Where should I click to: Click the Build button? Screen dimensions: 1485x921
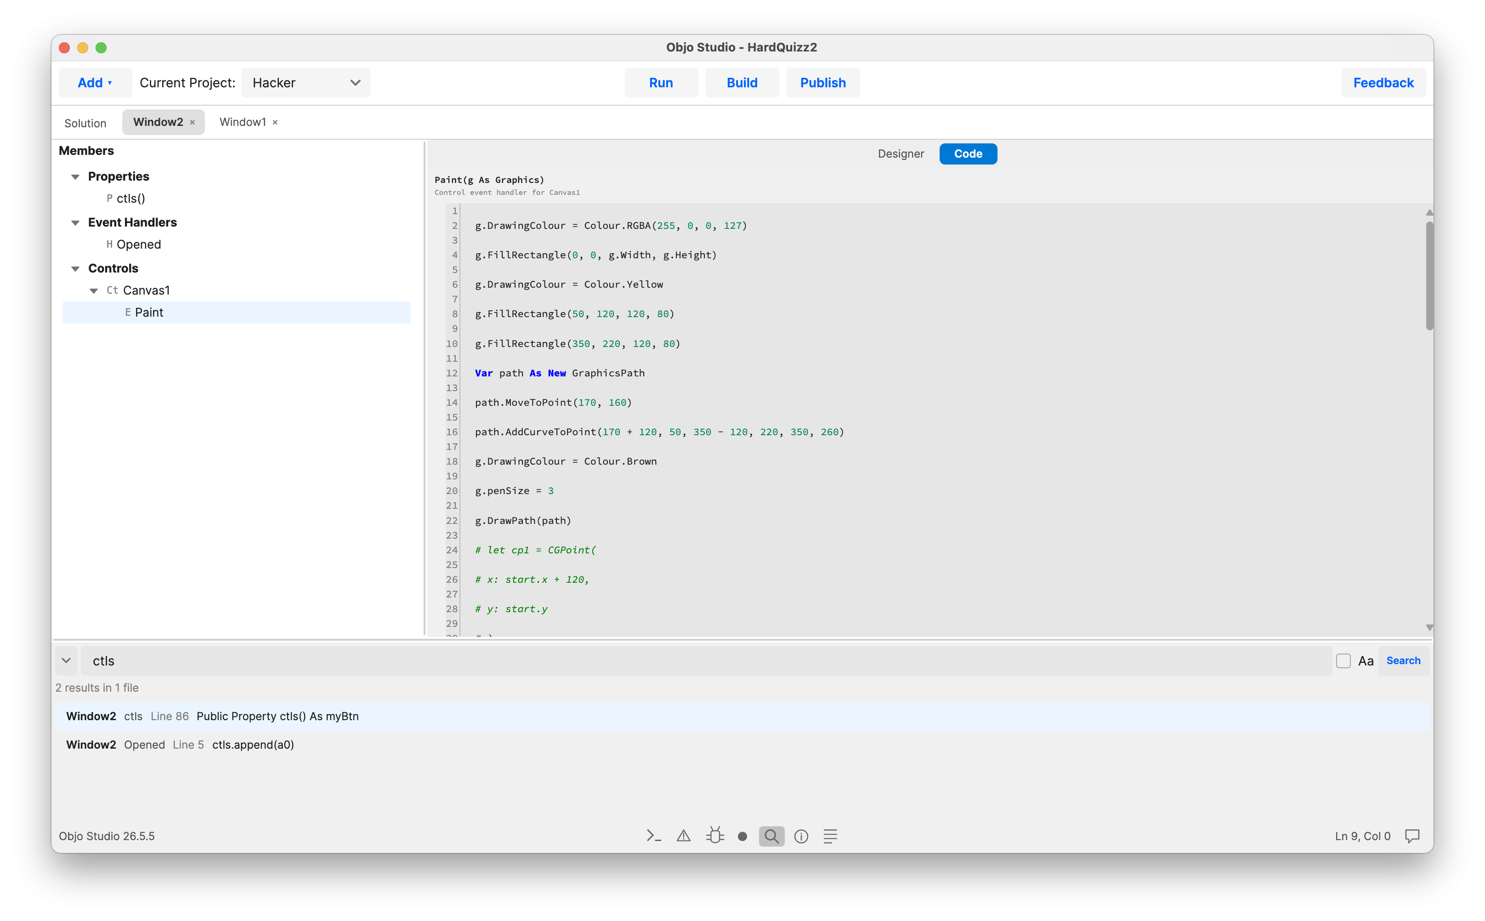point(742,83)
